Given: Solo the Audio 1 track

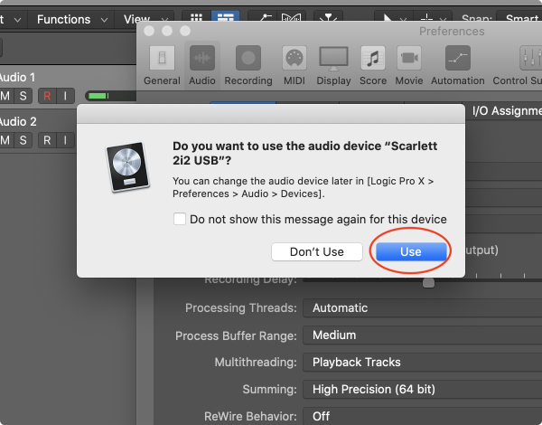Looking at the screenshot, I should point(23,96).
